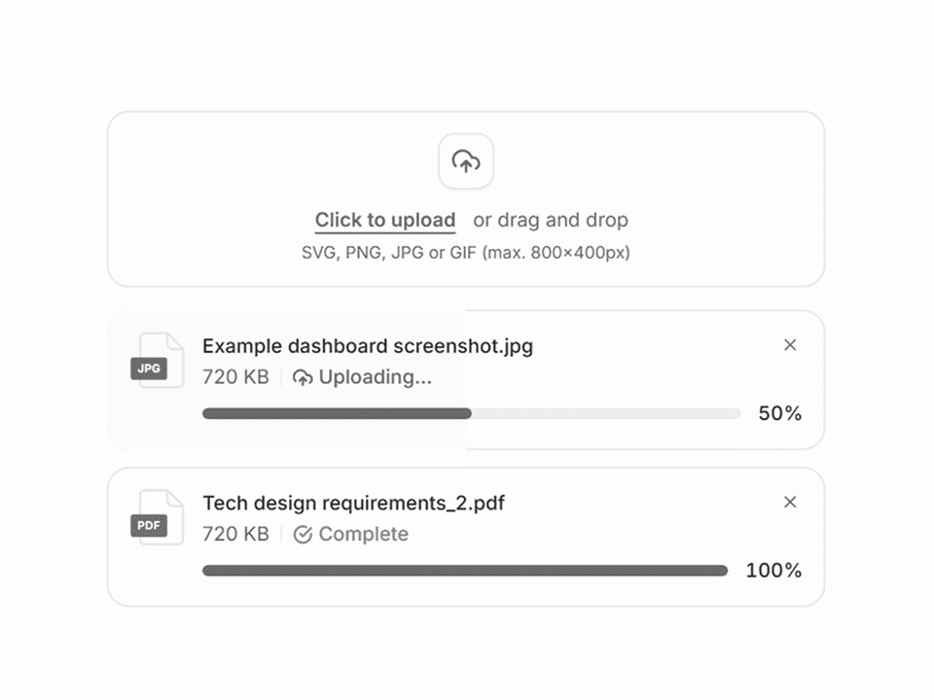Select the Tech design requirements_2.pdf filename
The image size is (934, 700).
point(354,503)
